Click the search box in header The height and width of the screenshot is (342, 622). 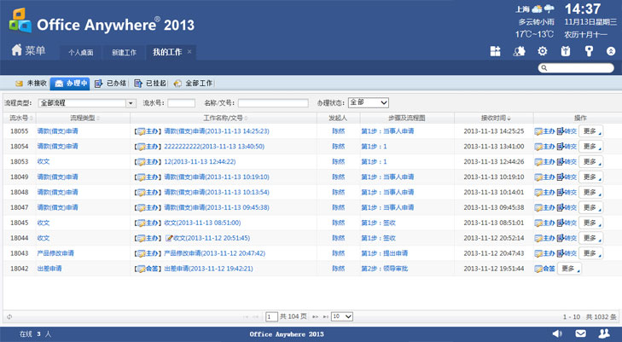pyautogui.click(x=576, y=67)
